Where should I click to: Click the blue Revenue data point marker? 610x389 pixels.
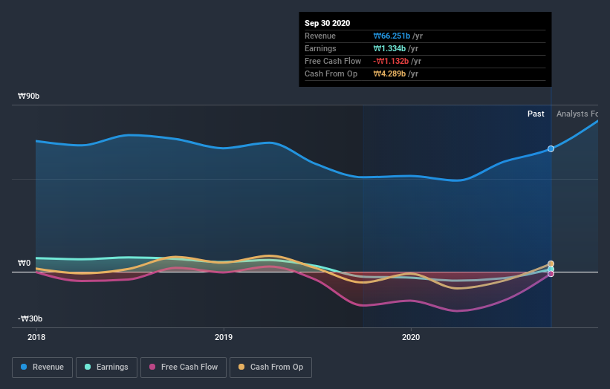click(551, 148)
